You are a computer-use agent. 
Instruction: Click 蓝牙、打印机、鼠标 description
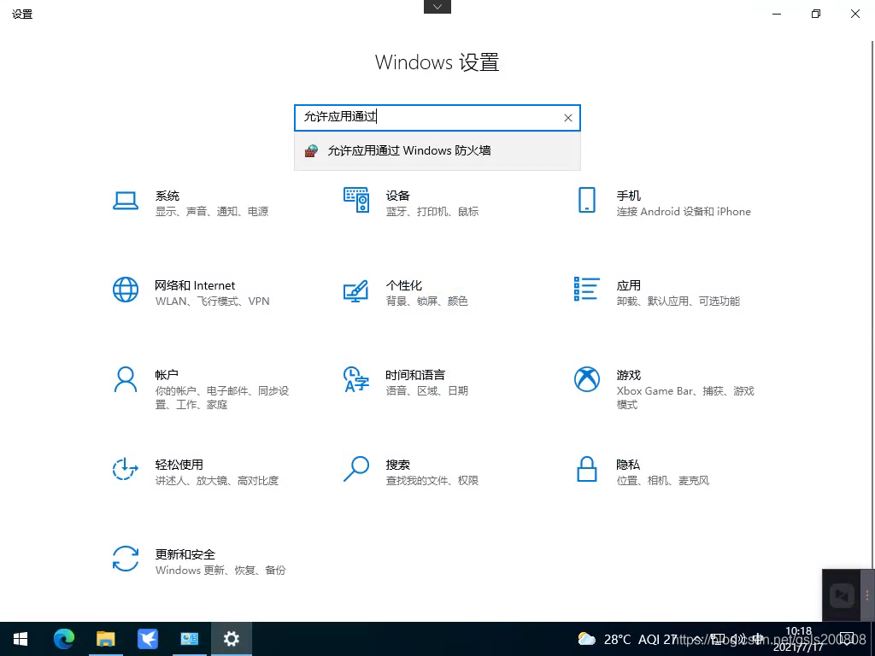(x=432, y=212)
